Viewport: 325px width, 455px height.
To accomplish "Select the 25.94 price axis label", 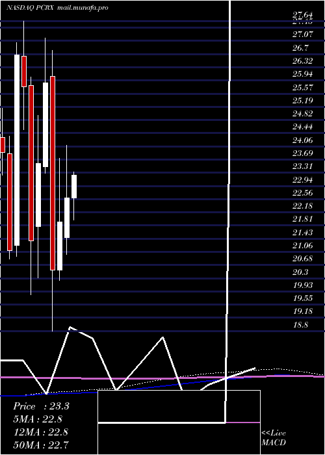I will coord(303,74).
